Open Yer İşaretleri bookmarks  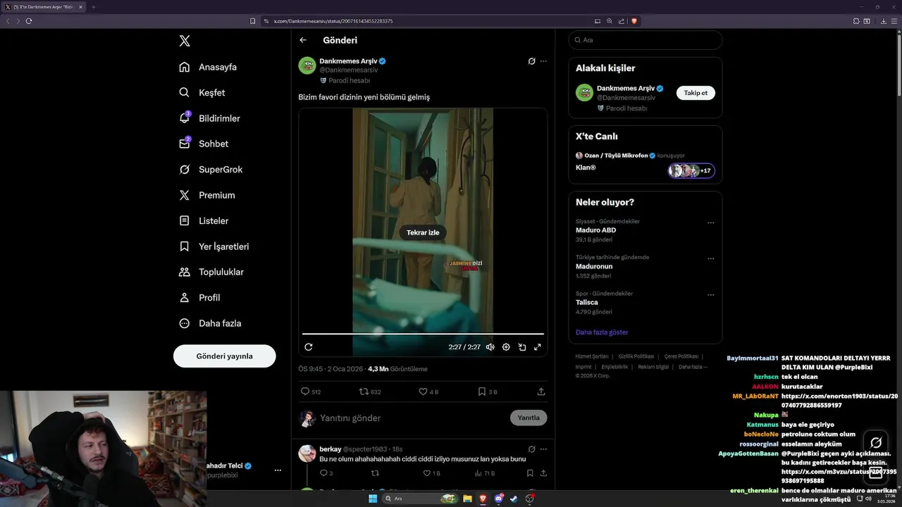(x=214, y=246)
